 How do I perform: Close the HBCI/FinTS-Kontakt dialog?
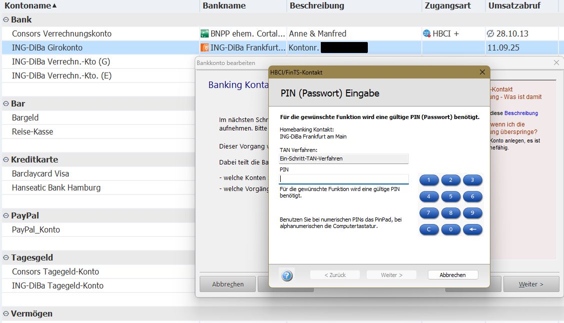click(482, 72)
